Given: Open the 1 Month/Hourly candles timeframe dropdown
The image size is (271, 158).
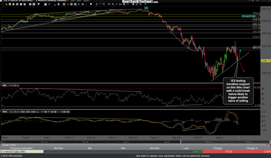Looking at the screenshot, I should [x=68, y=0].
